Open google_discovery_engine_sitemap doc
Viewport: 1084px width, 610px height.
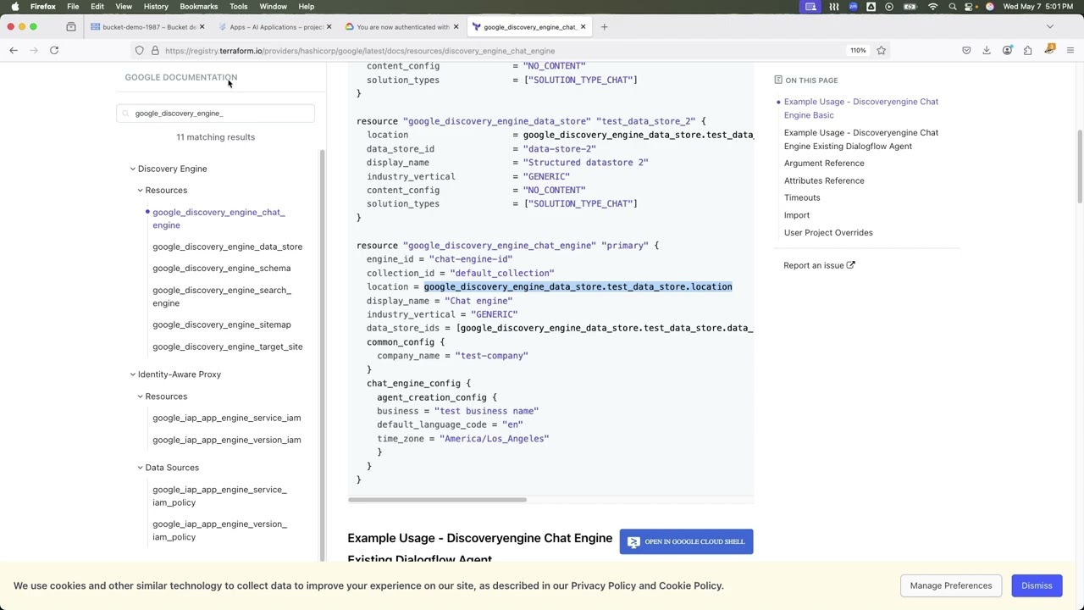click(221, 324)
